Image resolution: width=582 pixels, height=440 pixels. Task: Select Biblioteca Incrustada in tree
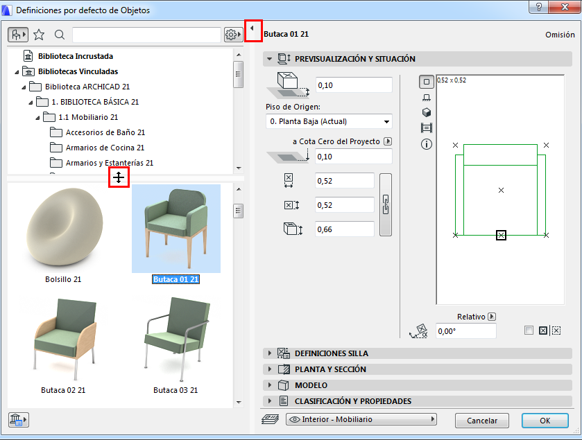(76, 56)
